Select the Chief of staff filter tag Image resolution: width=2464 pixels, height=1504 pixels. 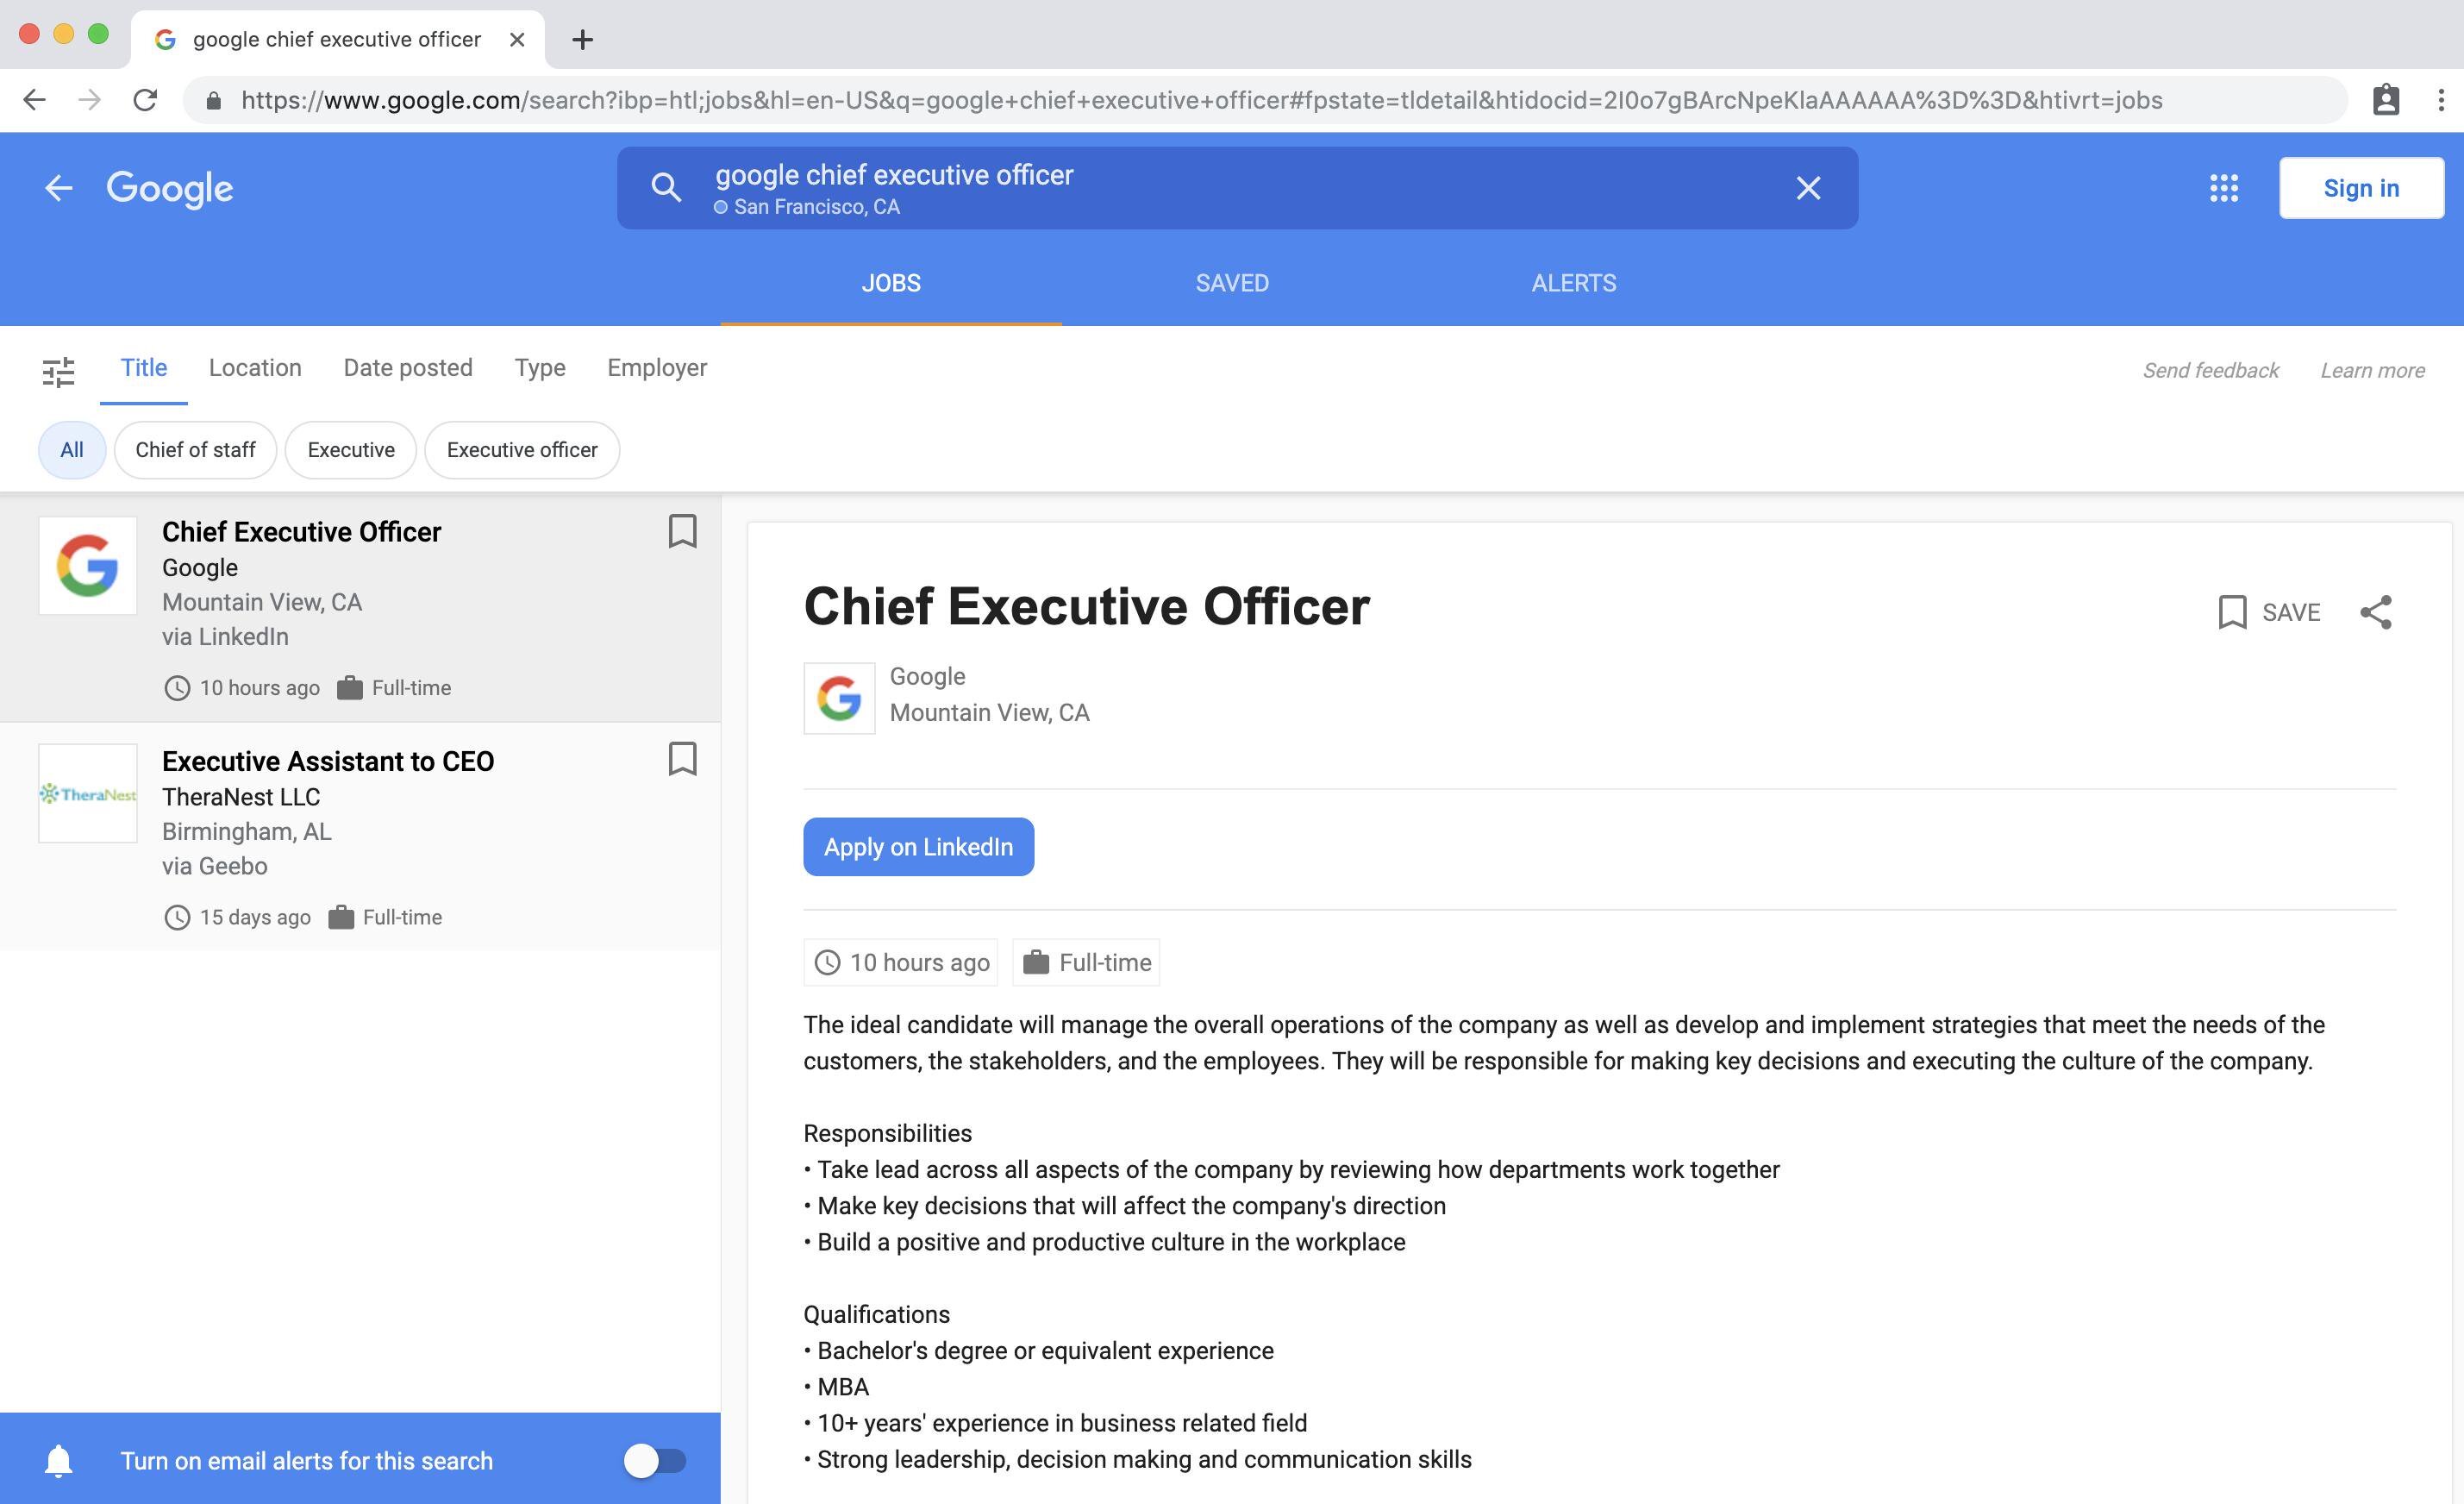(196, 449)
